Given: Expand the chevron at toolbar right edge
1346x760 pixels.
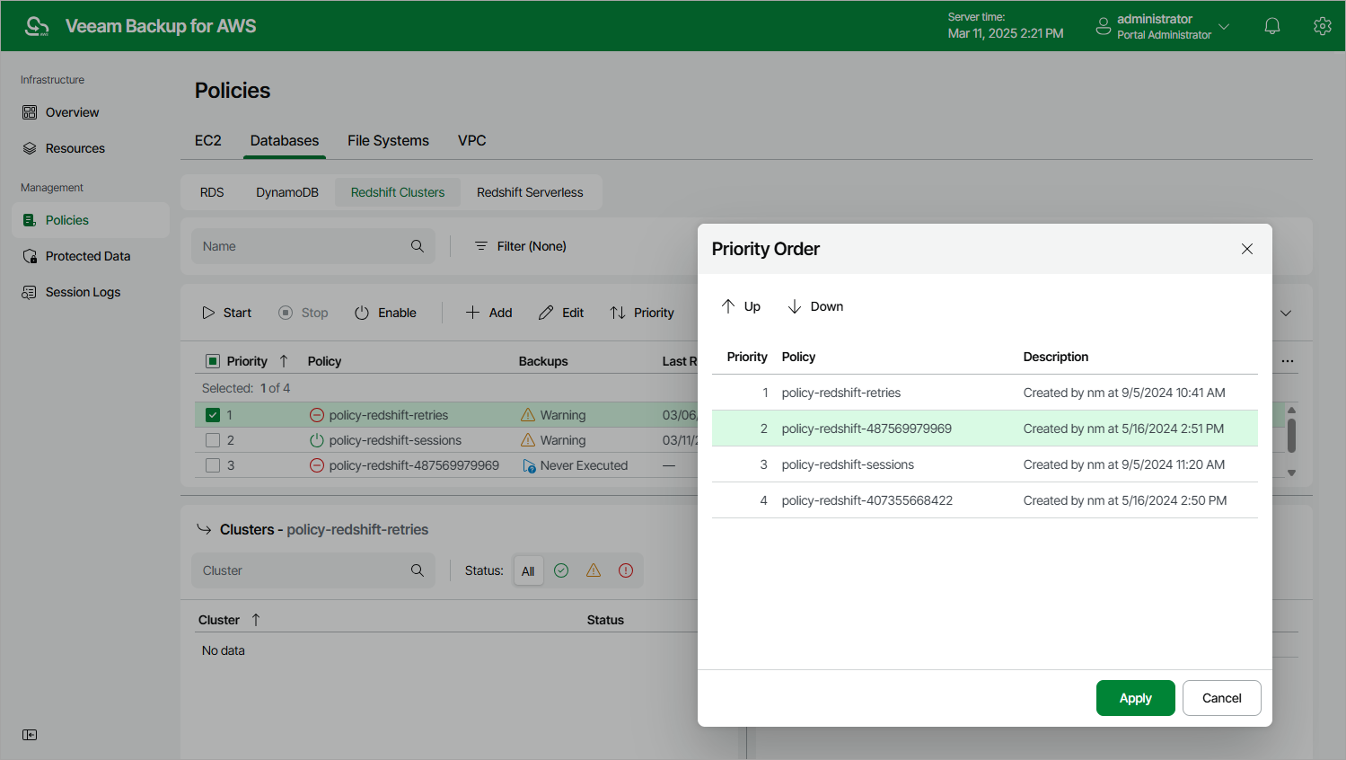Looking at the screenshot, I should 1286,313.
